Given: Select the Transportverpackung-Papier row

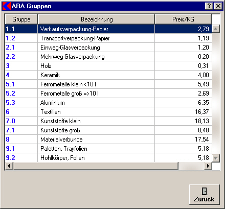Looking at the screenshot, I should 108,38.
